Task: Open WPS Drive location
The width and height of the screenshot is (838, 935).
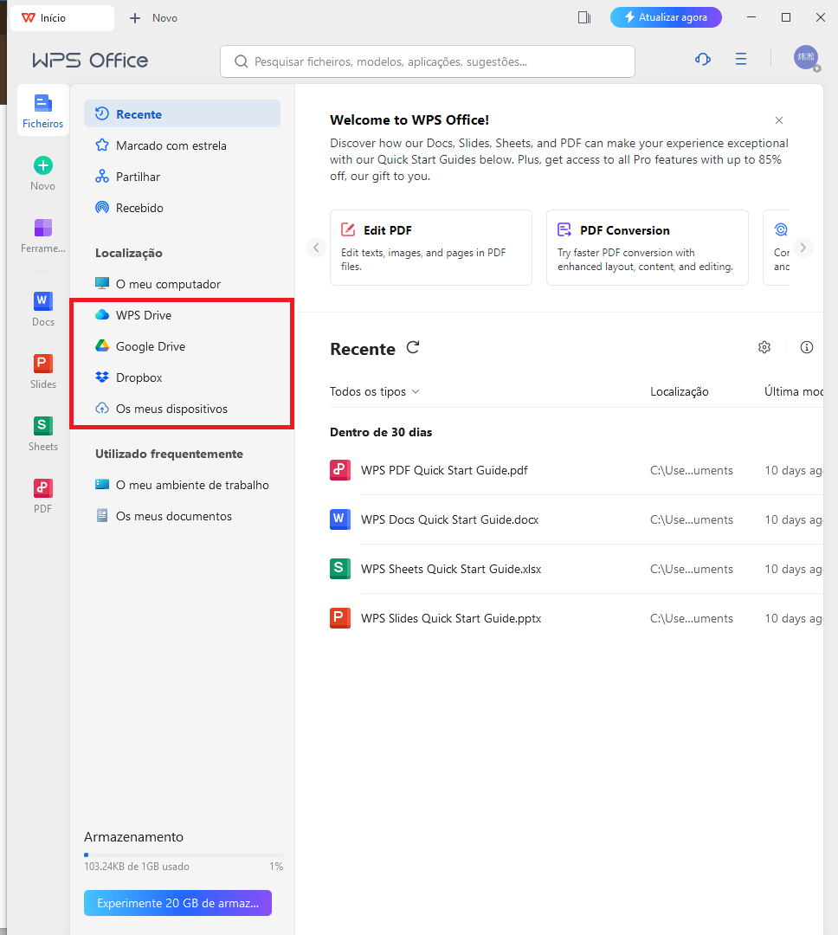Action: coord(182,315)
